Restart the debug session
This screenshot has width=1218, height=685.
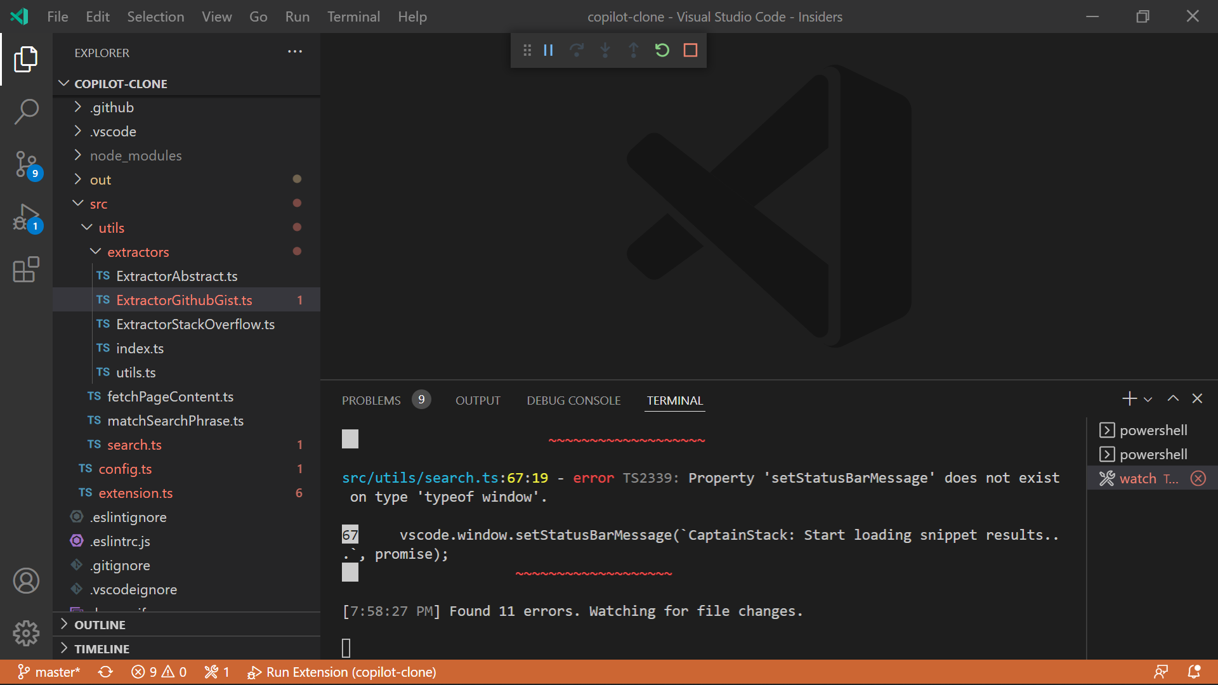point(662,50)
